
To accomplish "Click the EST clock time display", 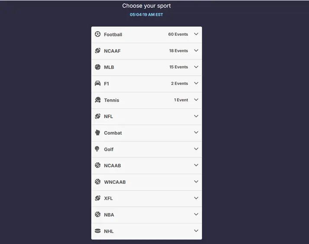I will pos(146,15).
